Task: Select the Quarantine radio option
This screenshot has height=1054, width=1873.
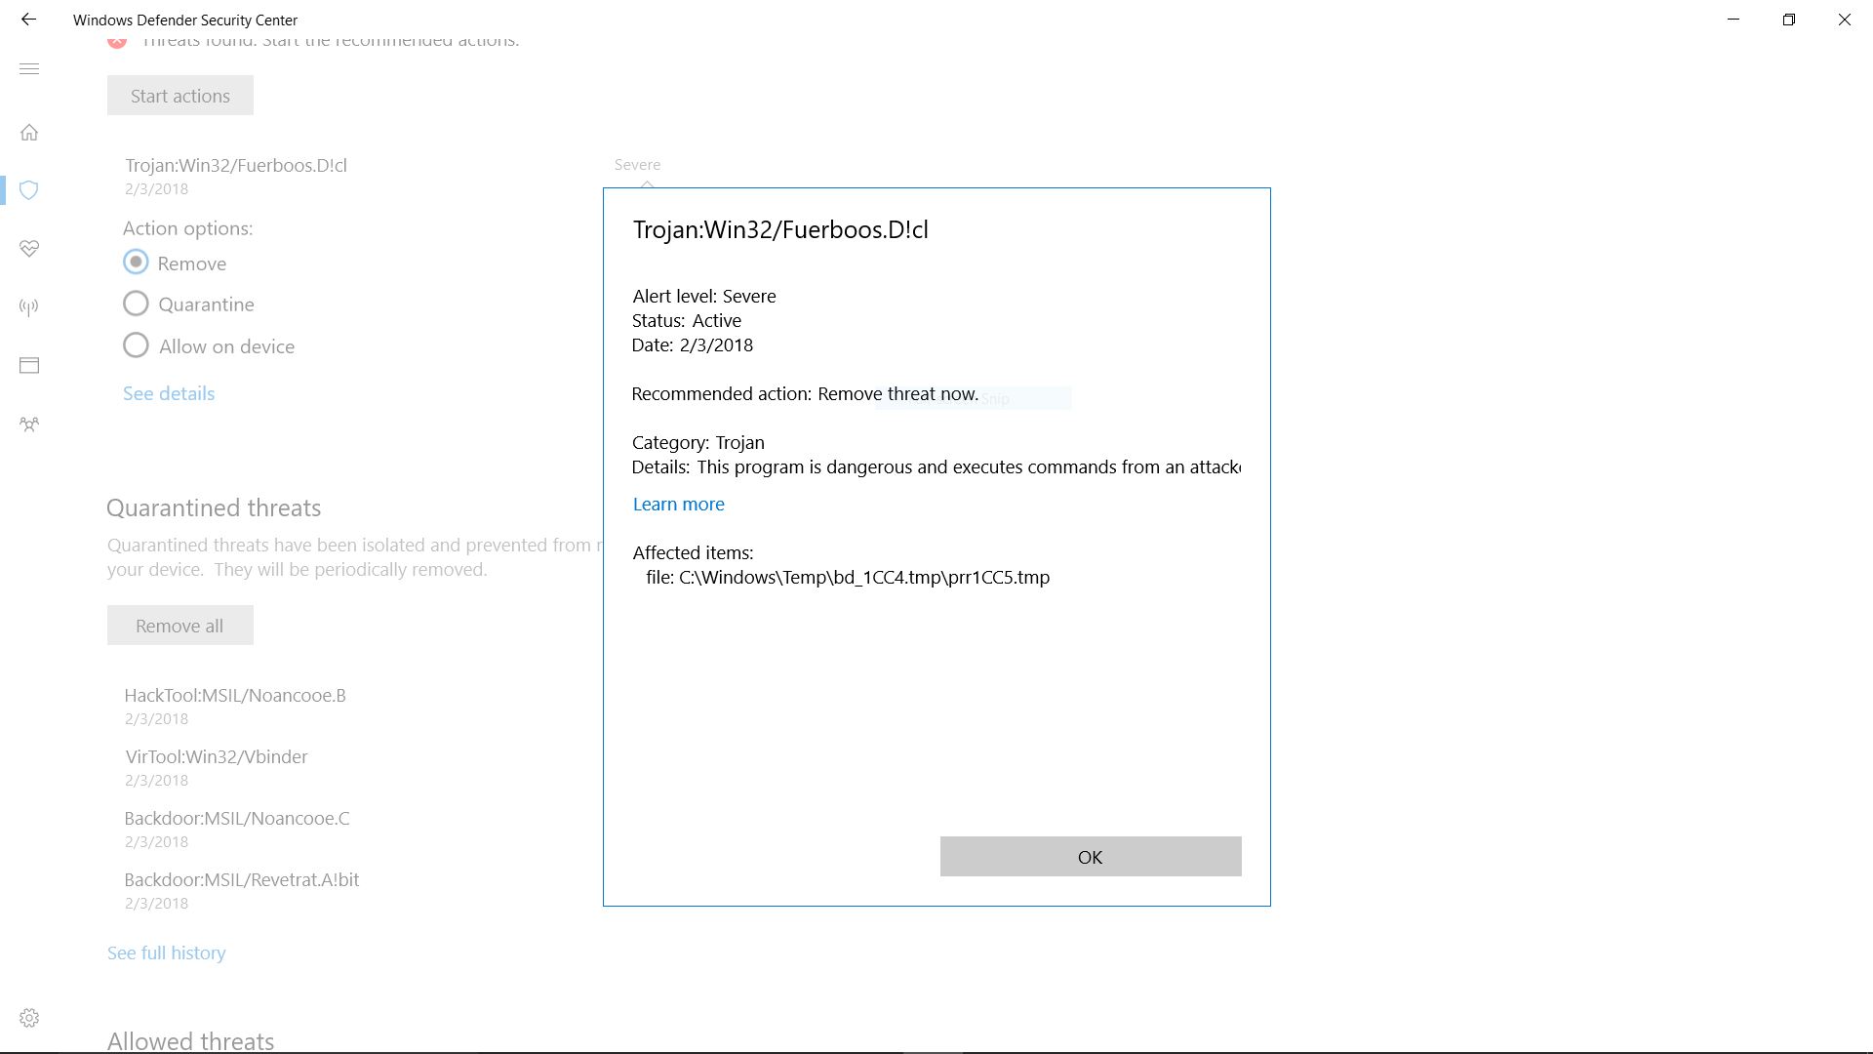Action: (x=137, y=304)
